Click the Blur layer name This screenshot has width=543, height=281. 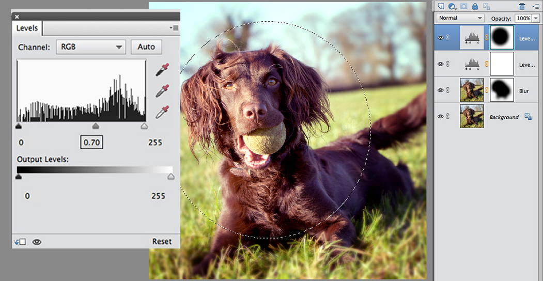click(524, 91)
